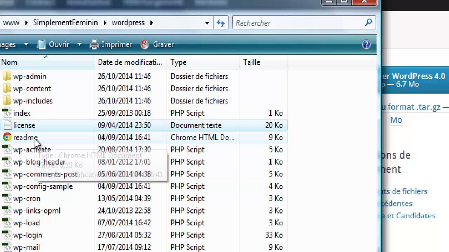
Task: Navigate to the wordpress breadcrumb
Action: [128, 23]
